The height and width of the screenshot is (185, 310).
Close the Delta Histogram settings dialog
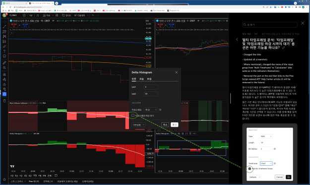pyautogui.click(x=177, y=72)
